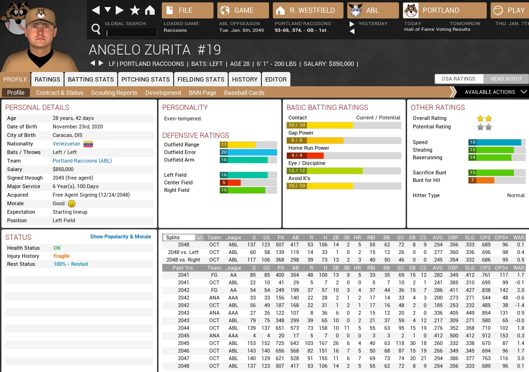529x372 pixels.
Task: Click the forward navigation arrow in top bar
Action: tap(120, 10)
